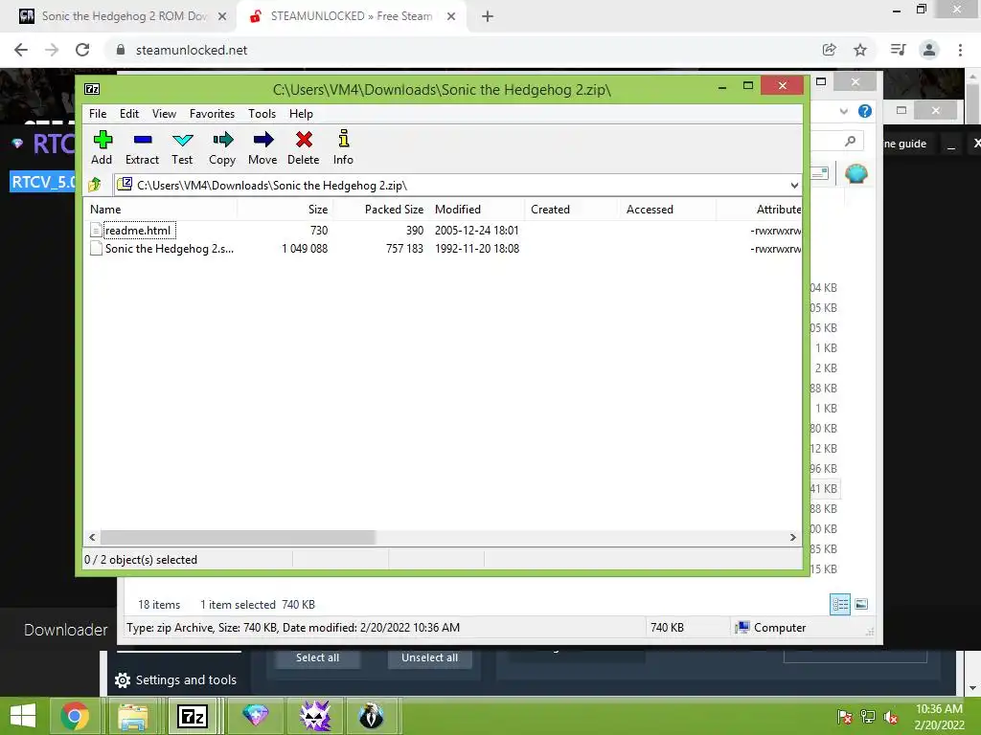Open the Chrome media control icon
Image resolution: width=981 pixels, height=735 pixels.
(898, 50)
